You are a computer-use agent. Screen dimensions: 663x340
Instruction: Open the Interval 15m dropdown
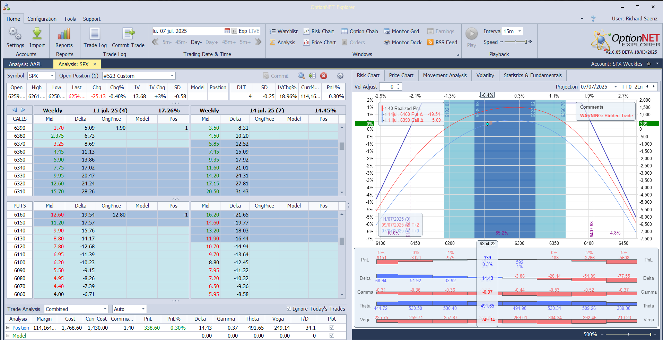coord(520,31)
